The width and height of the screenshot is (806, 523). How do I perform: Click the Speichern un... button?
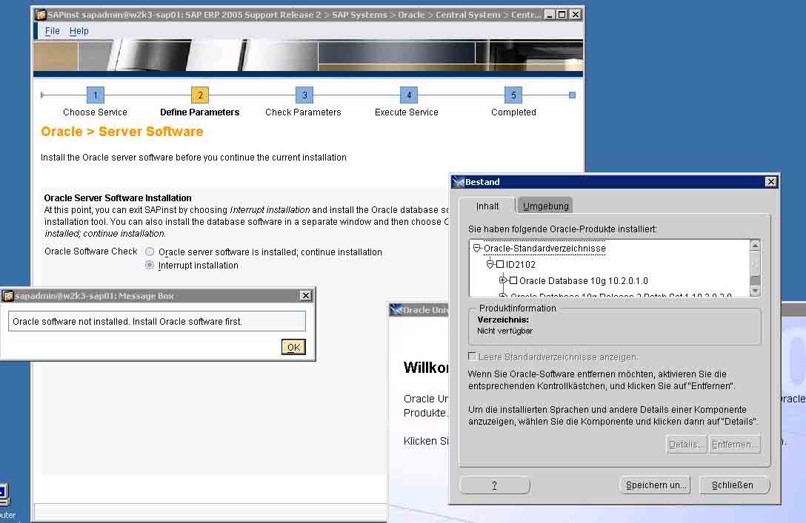click(656, 485)
